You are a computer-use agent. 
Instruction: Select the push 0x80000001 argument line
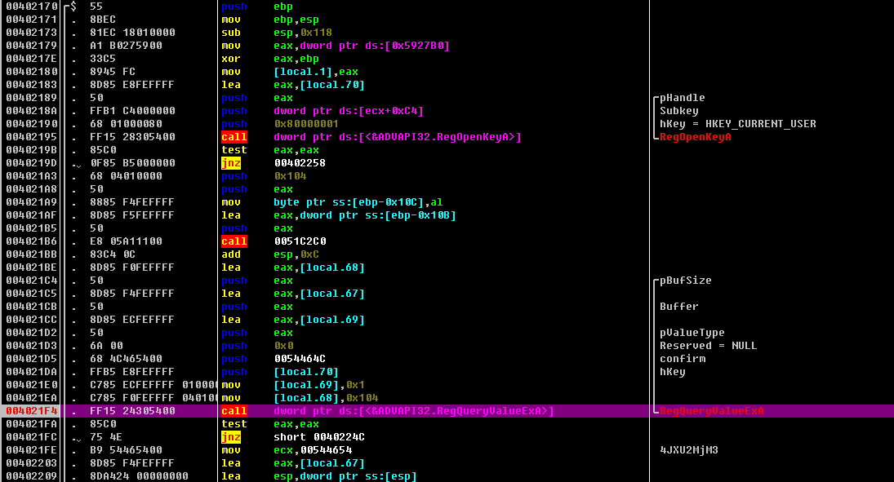[278, 123]
